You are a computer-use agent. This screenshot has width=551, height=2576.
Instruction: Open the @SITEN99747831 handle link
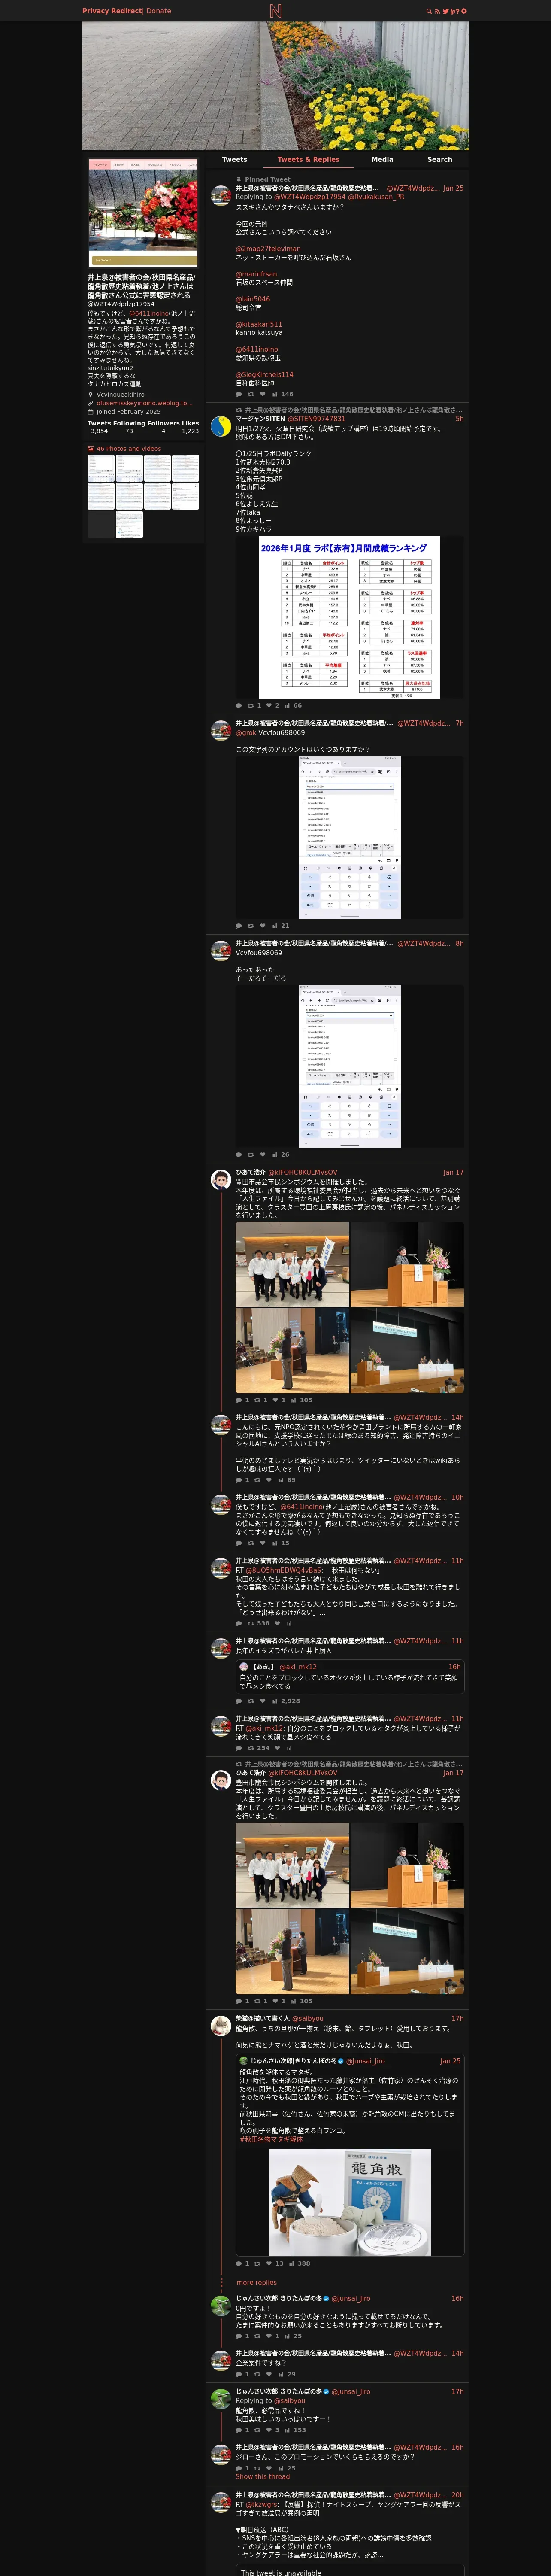pyautogui.click(x=317, y=419)
